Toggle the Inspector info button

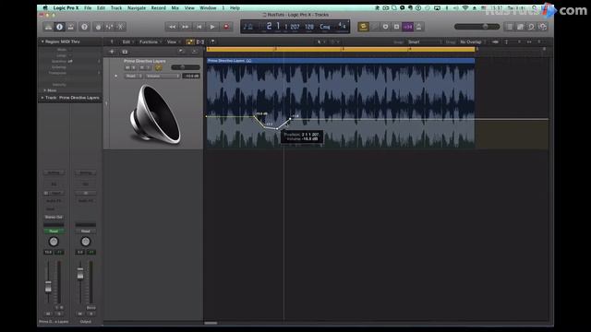tap(59, 27)
